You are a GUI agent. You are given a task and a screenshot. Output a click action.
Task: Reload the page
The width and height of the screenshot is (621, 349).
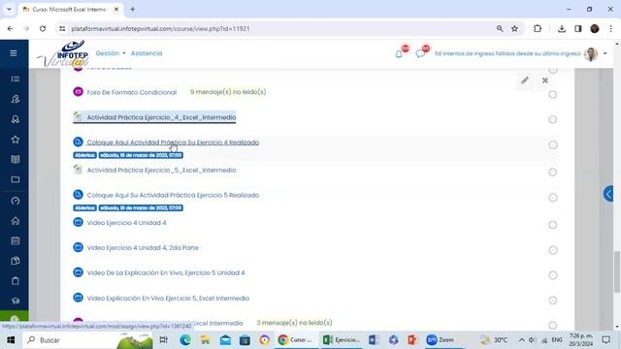point(43,28)
